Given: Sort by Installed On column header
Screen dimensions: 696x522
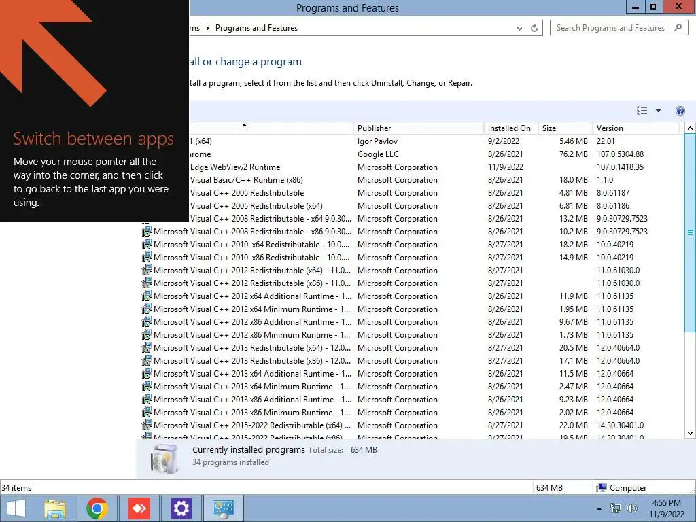Looking at the screenshot, I should pos(510,128).
